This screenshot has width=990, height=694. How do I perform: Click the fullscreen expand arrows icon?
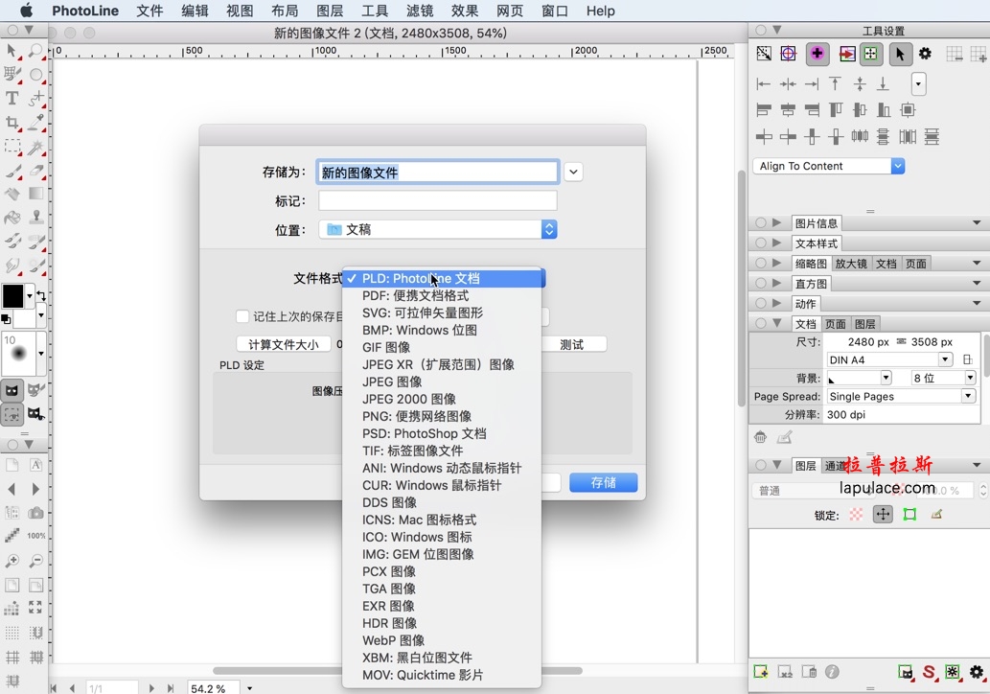coord(36,608)
